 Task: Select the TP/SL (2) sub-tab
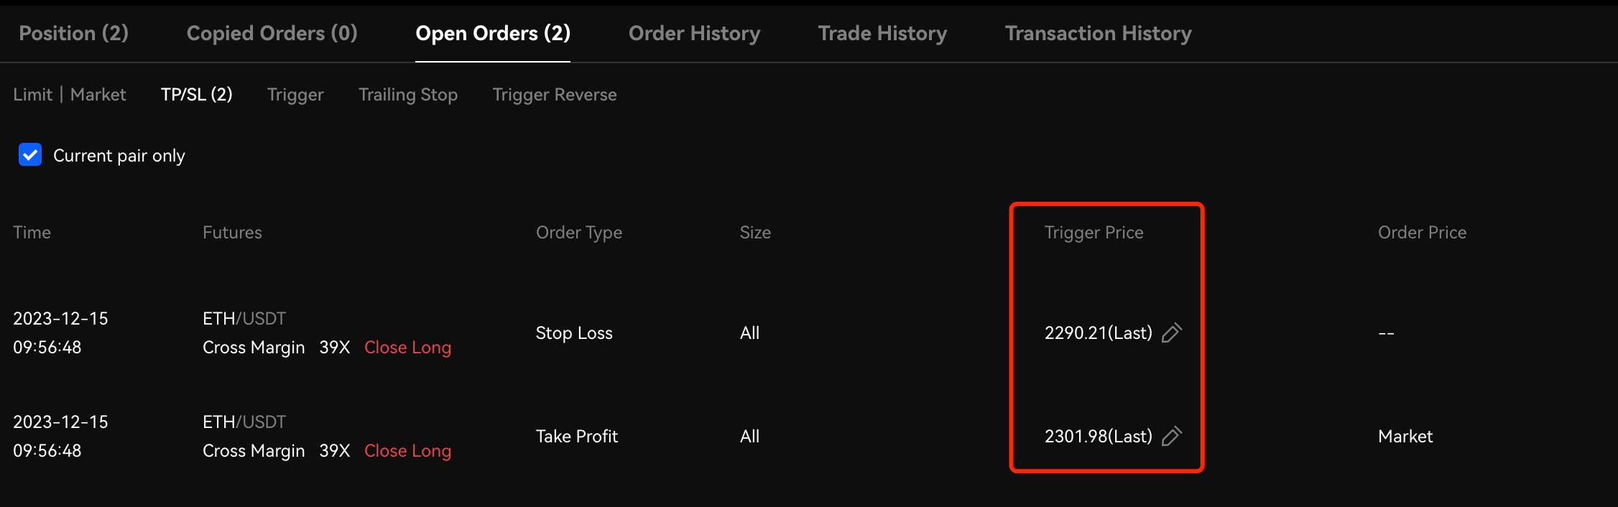click(196, 95)
